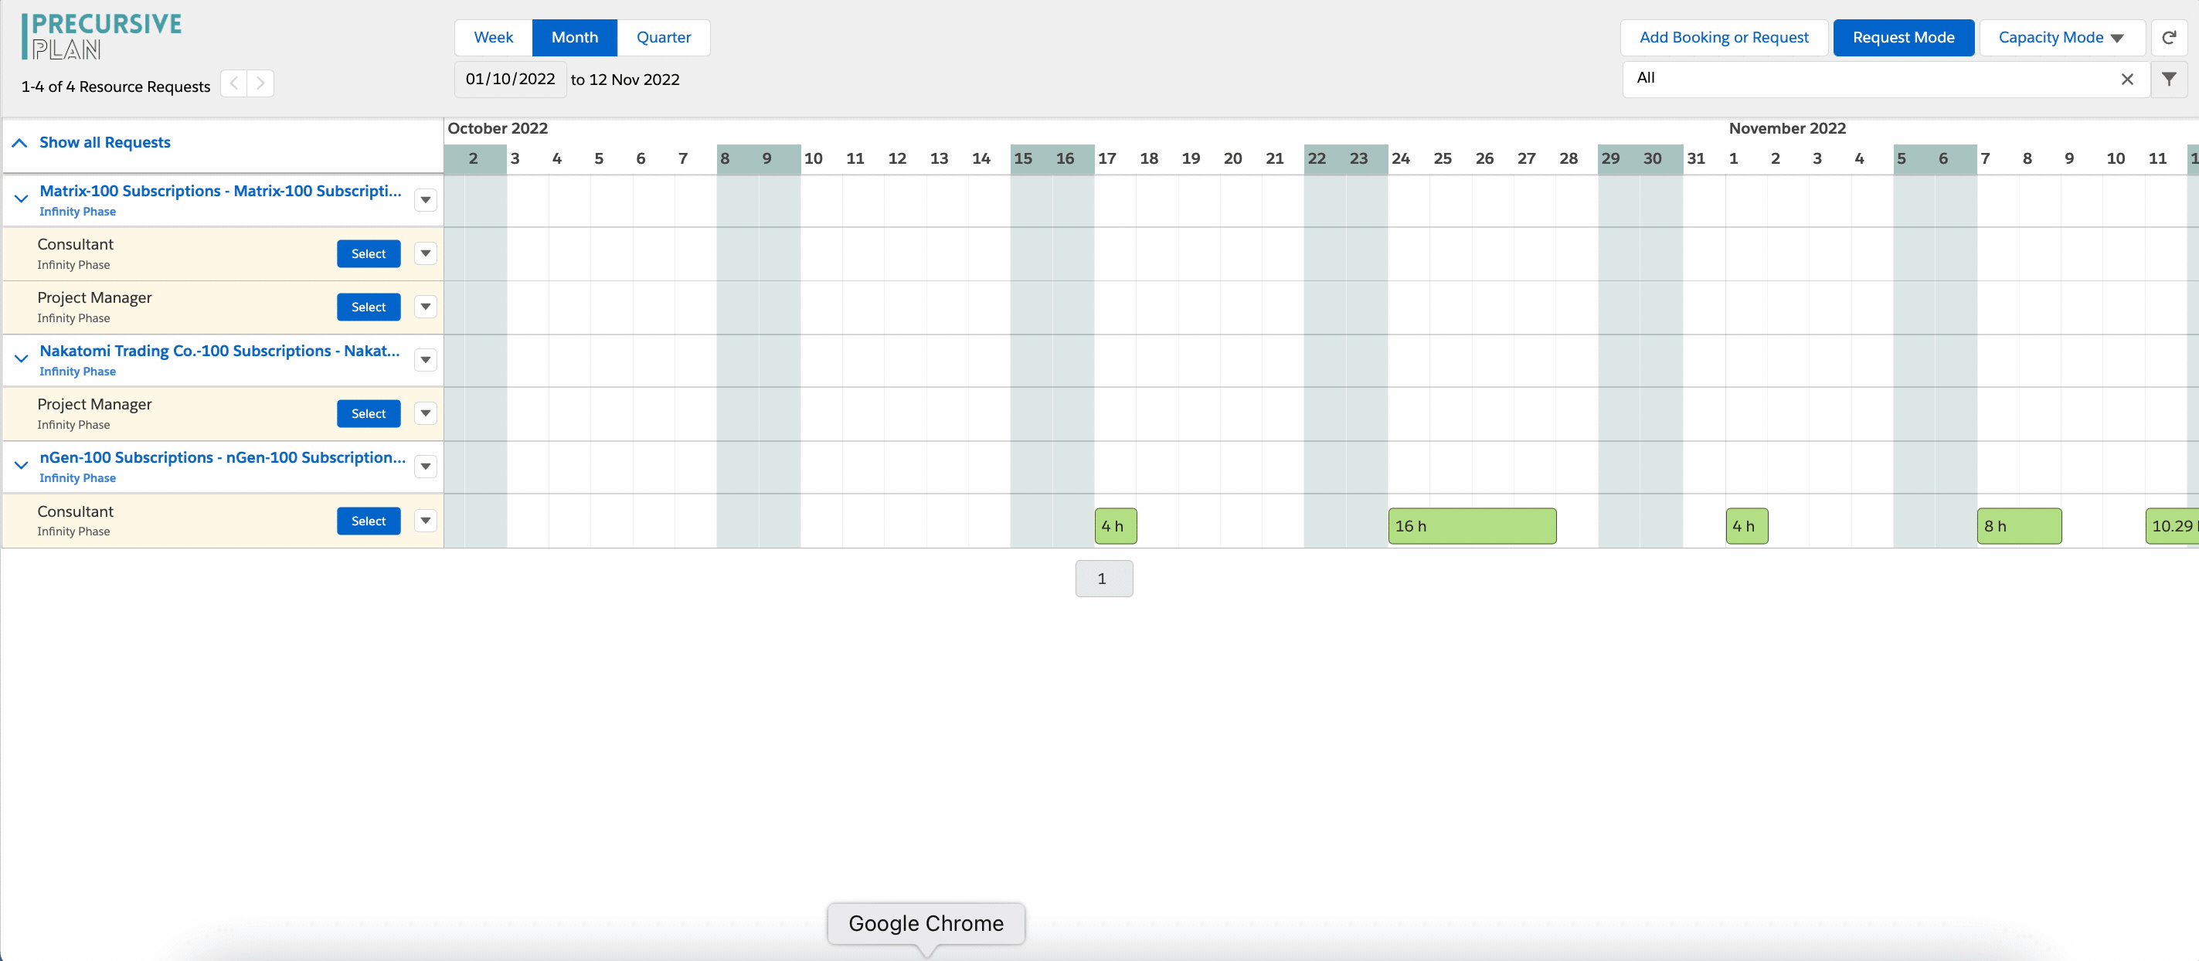The width and height of the screenshot is (2199, 961).
Task: Go to previous resource requests page arrow
Action: click(234, 83)
